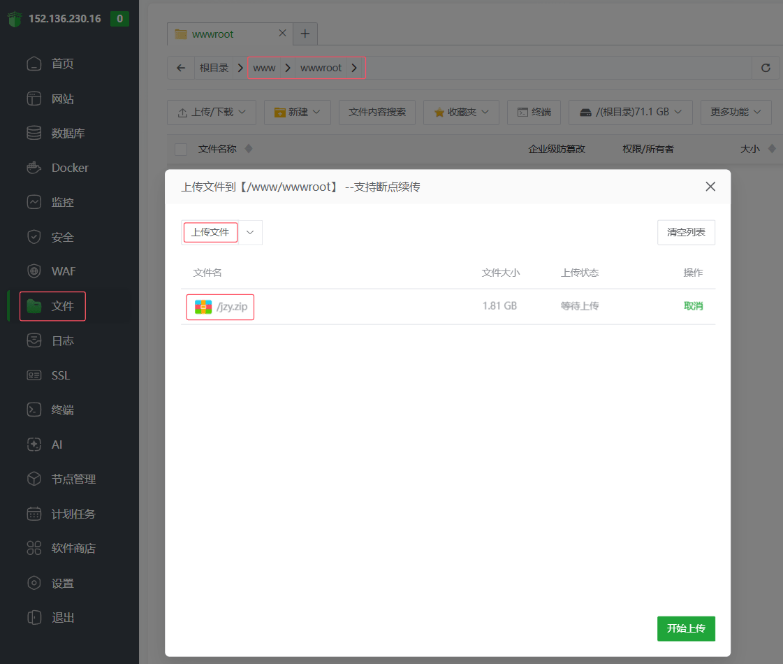Open the 收藏夹 favorites dropdown
The height and width of the screenshot is (664, 783).
pos(462,113)
